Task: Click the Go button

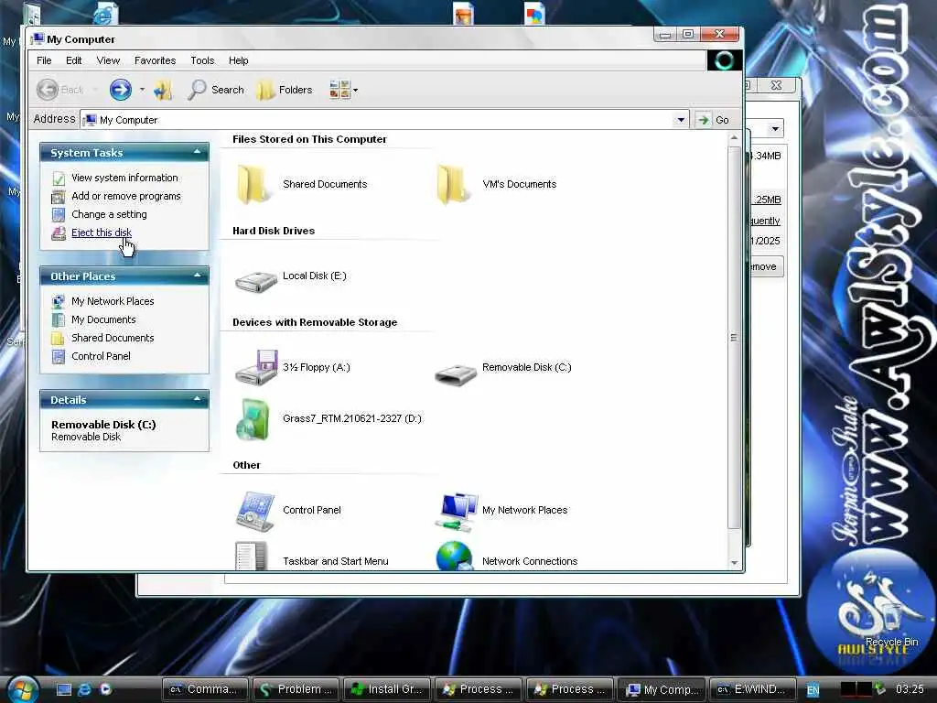Action: [714, 120]
